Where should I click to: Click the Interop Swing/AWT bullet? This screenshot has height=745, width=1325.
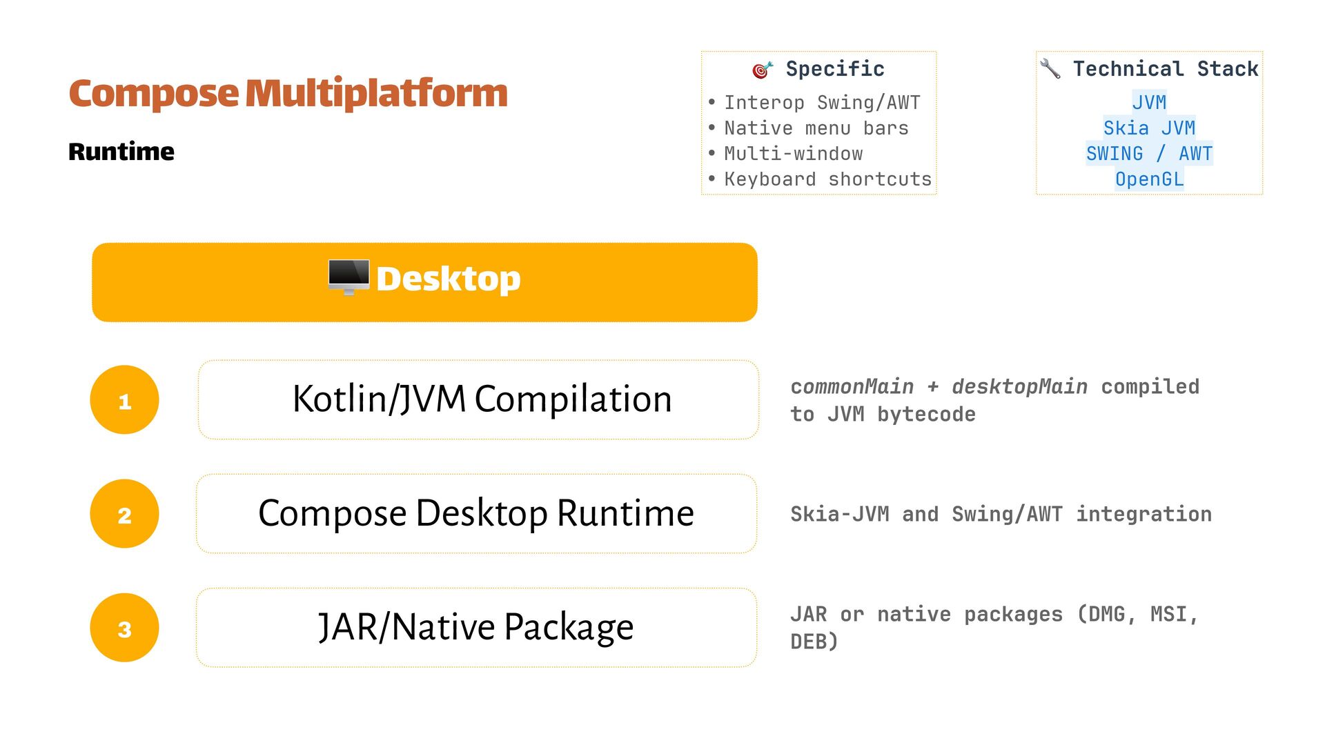[x=821, y=103]
